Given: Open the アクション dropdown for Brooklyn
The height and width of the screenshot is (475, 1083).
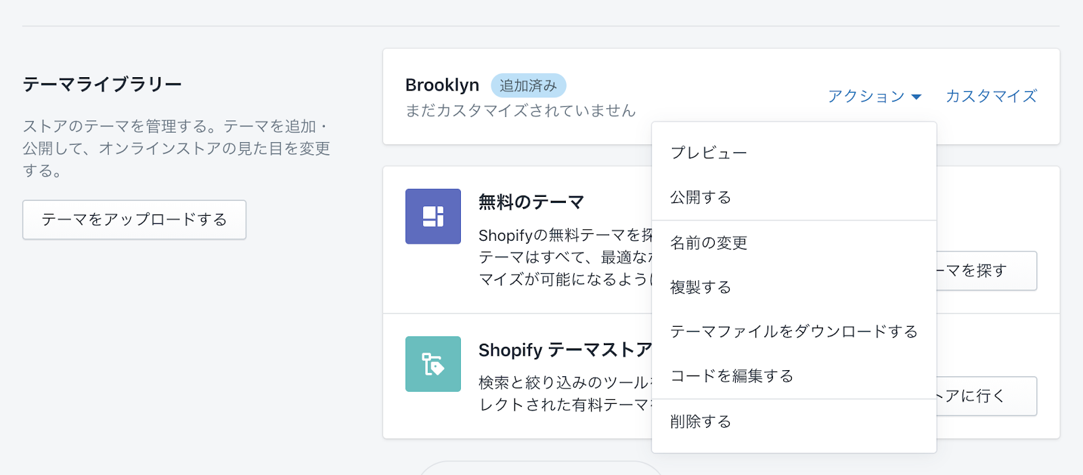Looking at the screenshot, I should pos(874,96).
